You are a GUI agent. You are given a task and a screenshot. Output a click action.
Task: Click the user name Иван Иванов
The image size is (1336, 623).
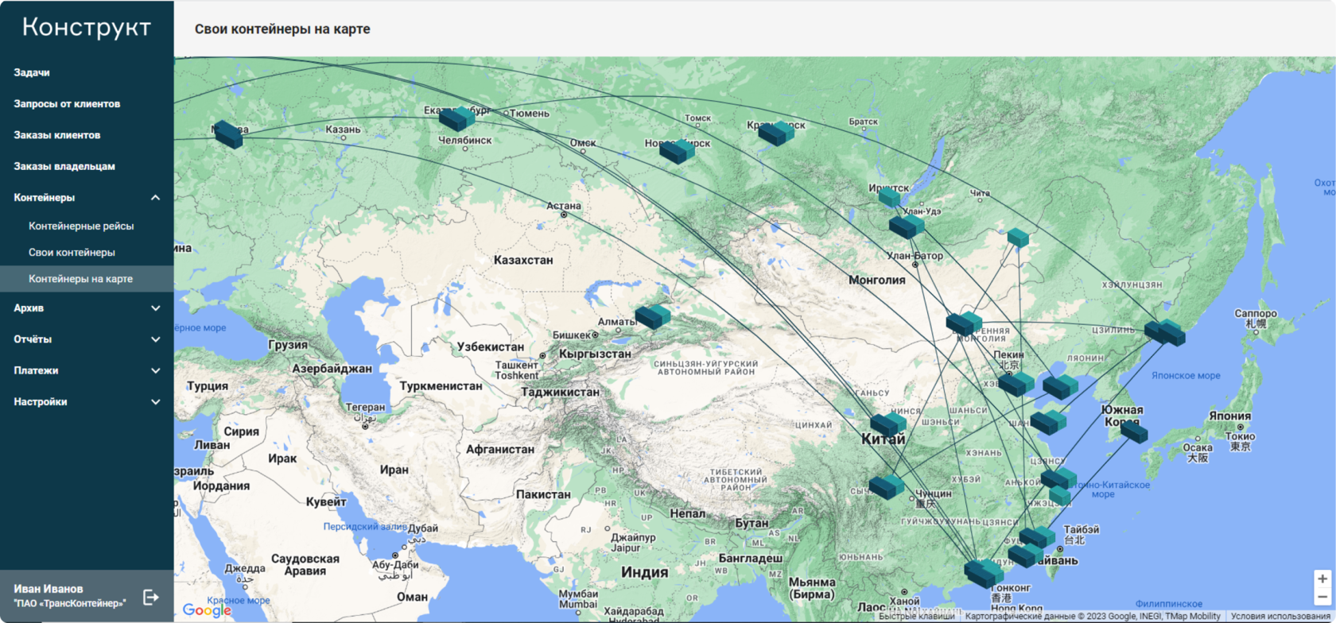49,589
